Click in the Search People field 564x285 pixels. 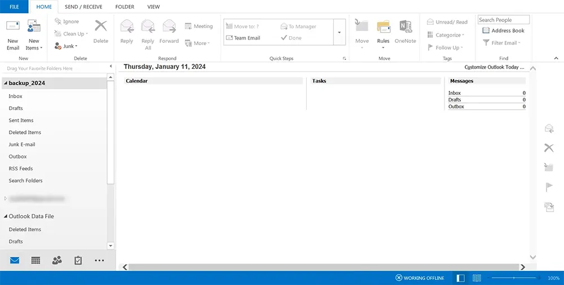tap(504, 20)
